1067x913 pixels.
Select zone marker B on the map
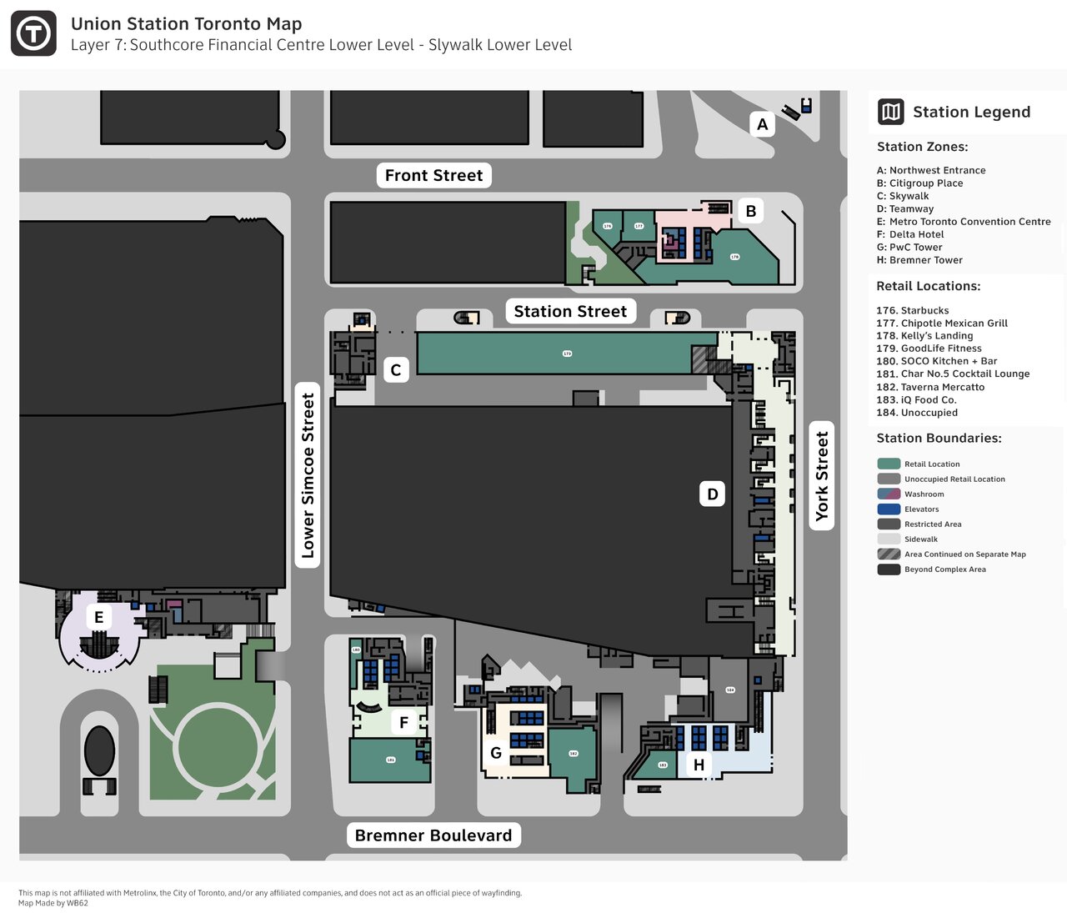tap(750, 211)
